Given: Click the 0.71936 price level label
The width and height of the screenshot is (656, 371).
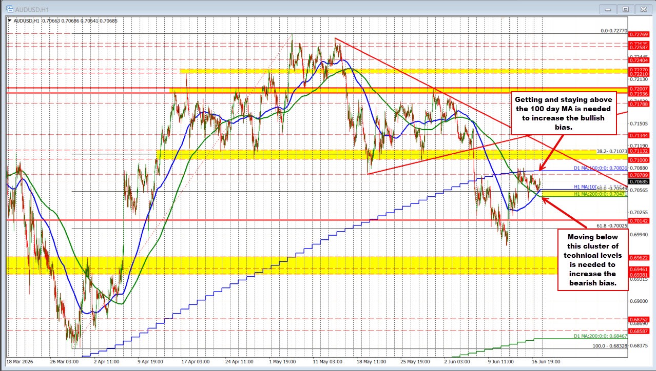Looking at the screenshot, I should coord(639,94).
